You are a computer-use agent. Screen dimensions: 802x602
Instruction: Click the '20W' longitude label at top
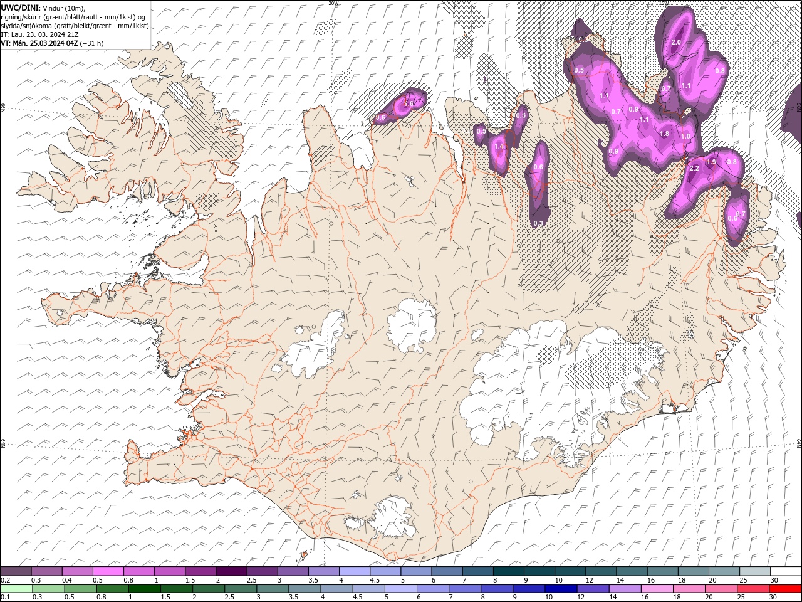coord(333,3)
